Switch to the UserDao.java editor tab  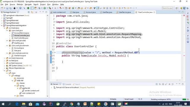point(106,12)
